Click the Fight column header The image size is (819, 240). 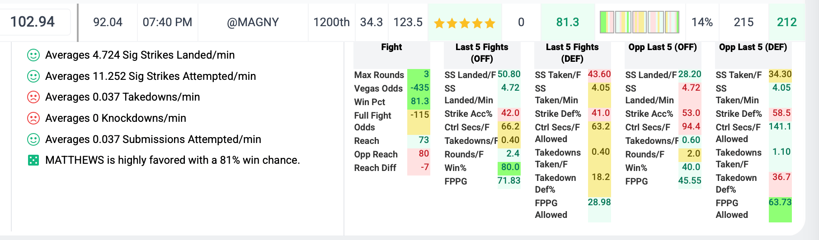click(391, 47)
